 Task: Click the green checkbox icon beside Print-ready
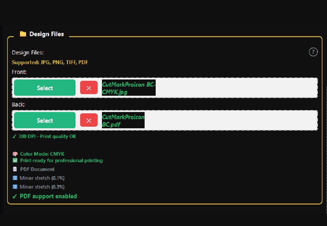15,161
